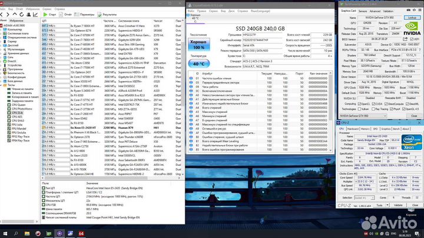Select Часы работы SMART attribute row

pyautogui.click(x=260, y=87)
